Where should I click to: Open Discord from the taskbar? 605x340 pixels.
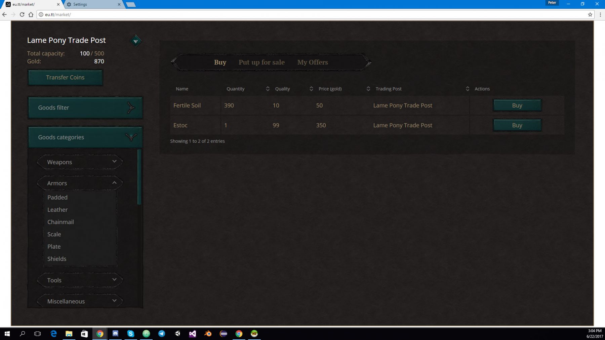coord(115,334)
